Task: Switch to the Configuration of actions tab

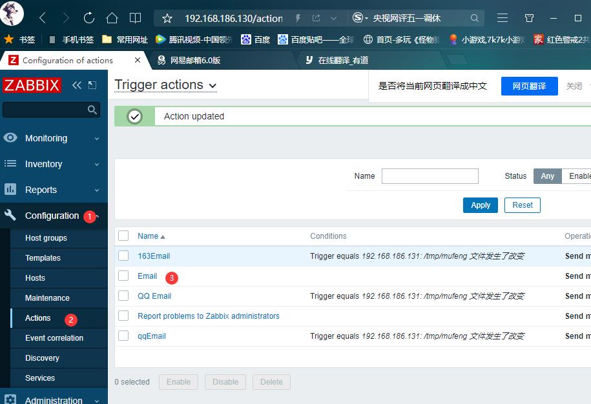Action: [68, 60]
